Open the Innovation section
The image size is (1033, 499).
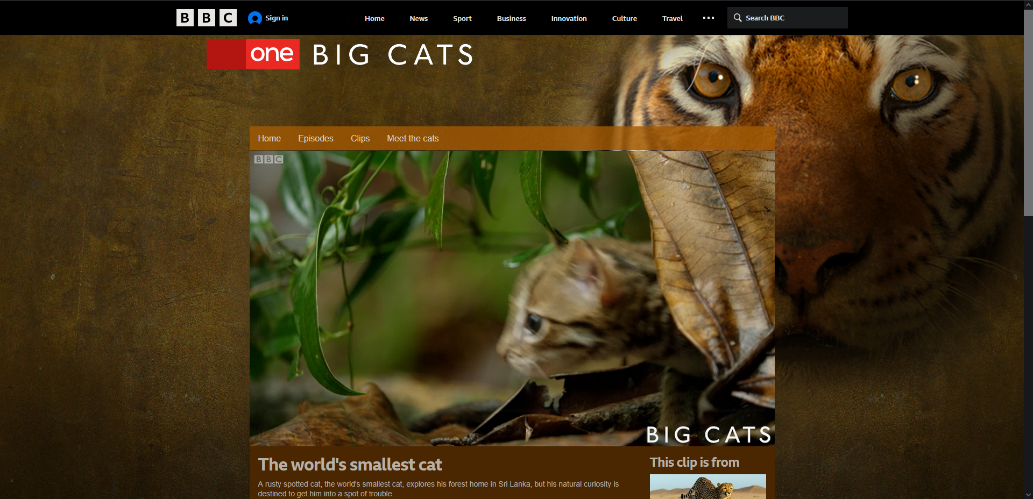tap(569, 18)
